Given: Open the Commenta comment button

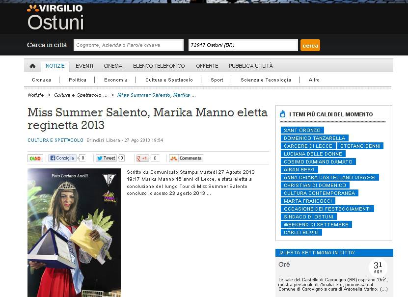Looking at the screenshot, I should pyautogui.click(x=186, y=158).
